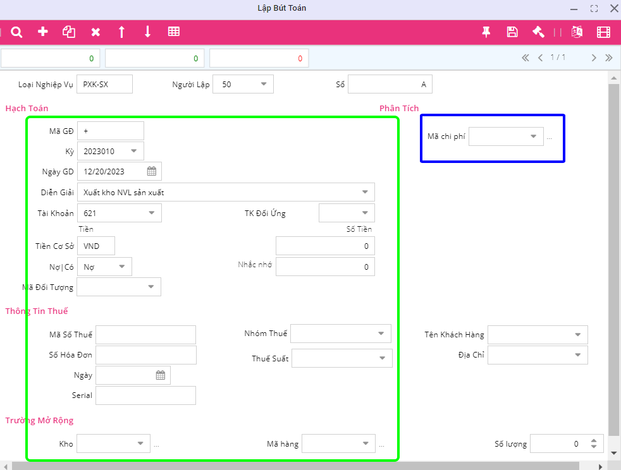The image size is (621, 470).
Task: Click the search magnifier icon in toolbar
Action: [17, 32]
